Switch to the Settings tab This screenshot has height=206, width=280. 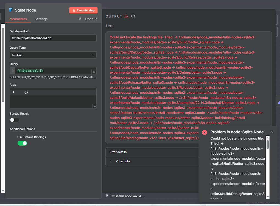[x=41, y=19]
